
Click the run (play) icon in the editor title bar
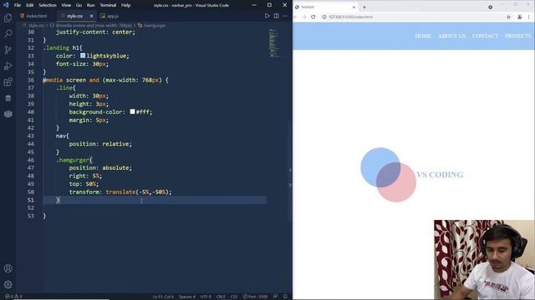pyautogui.click(x=267, y=16)
